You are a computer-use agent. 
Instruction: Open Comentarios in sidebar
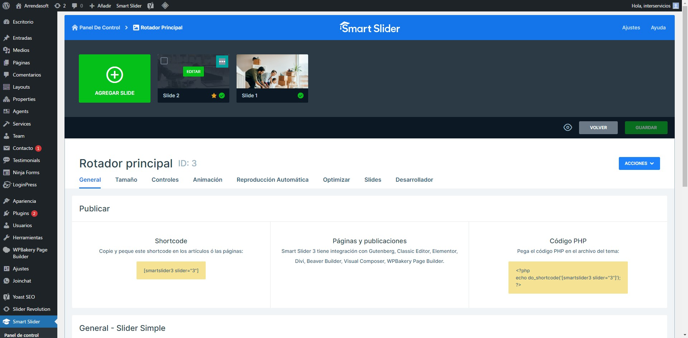point(29,75)
